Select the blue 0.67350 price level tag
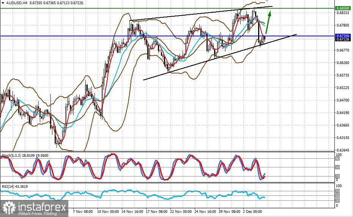Image resolution: width=353 pixels, height=217 pixels. (343, 36)
